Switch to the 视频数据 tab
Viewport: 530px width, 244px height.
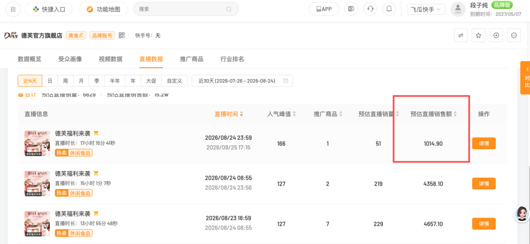click(110, 59)
